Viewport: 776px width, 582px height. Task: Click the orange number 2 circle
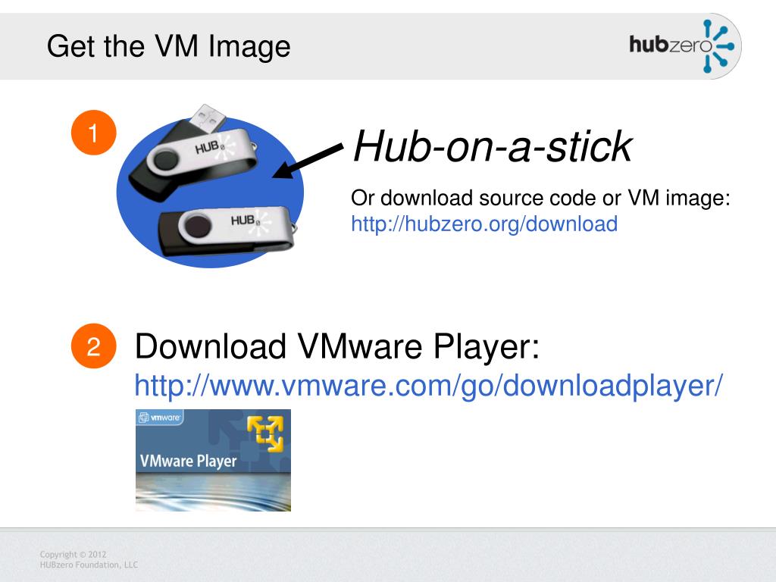pyautogui.click(x=93, y=346)
